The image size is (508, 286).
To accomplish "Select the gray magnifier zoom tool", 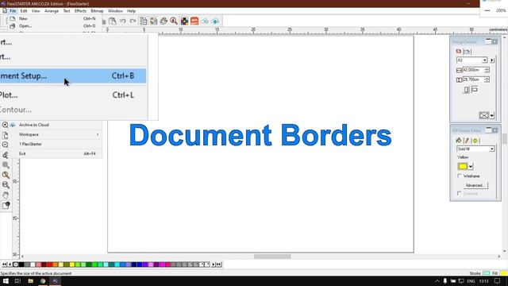I will 6,165.
